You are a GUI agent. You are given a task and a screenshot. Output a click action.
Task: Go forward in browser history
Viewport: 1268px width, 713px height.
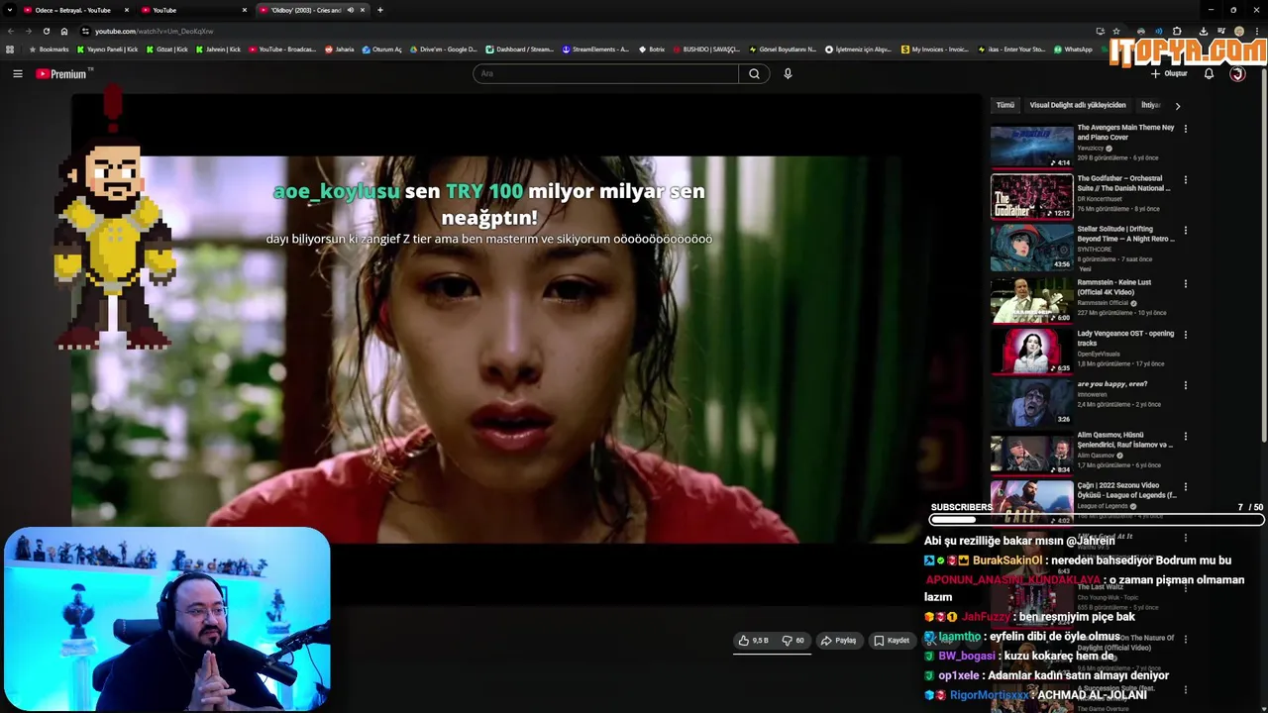(x=28, y=31)
